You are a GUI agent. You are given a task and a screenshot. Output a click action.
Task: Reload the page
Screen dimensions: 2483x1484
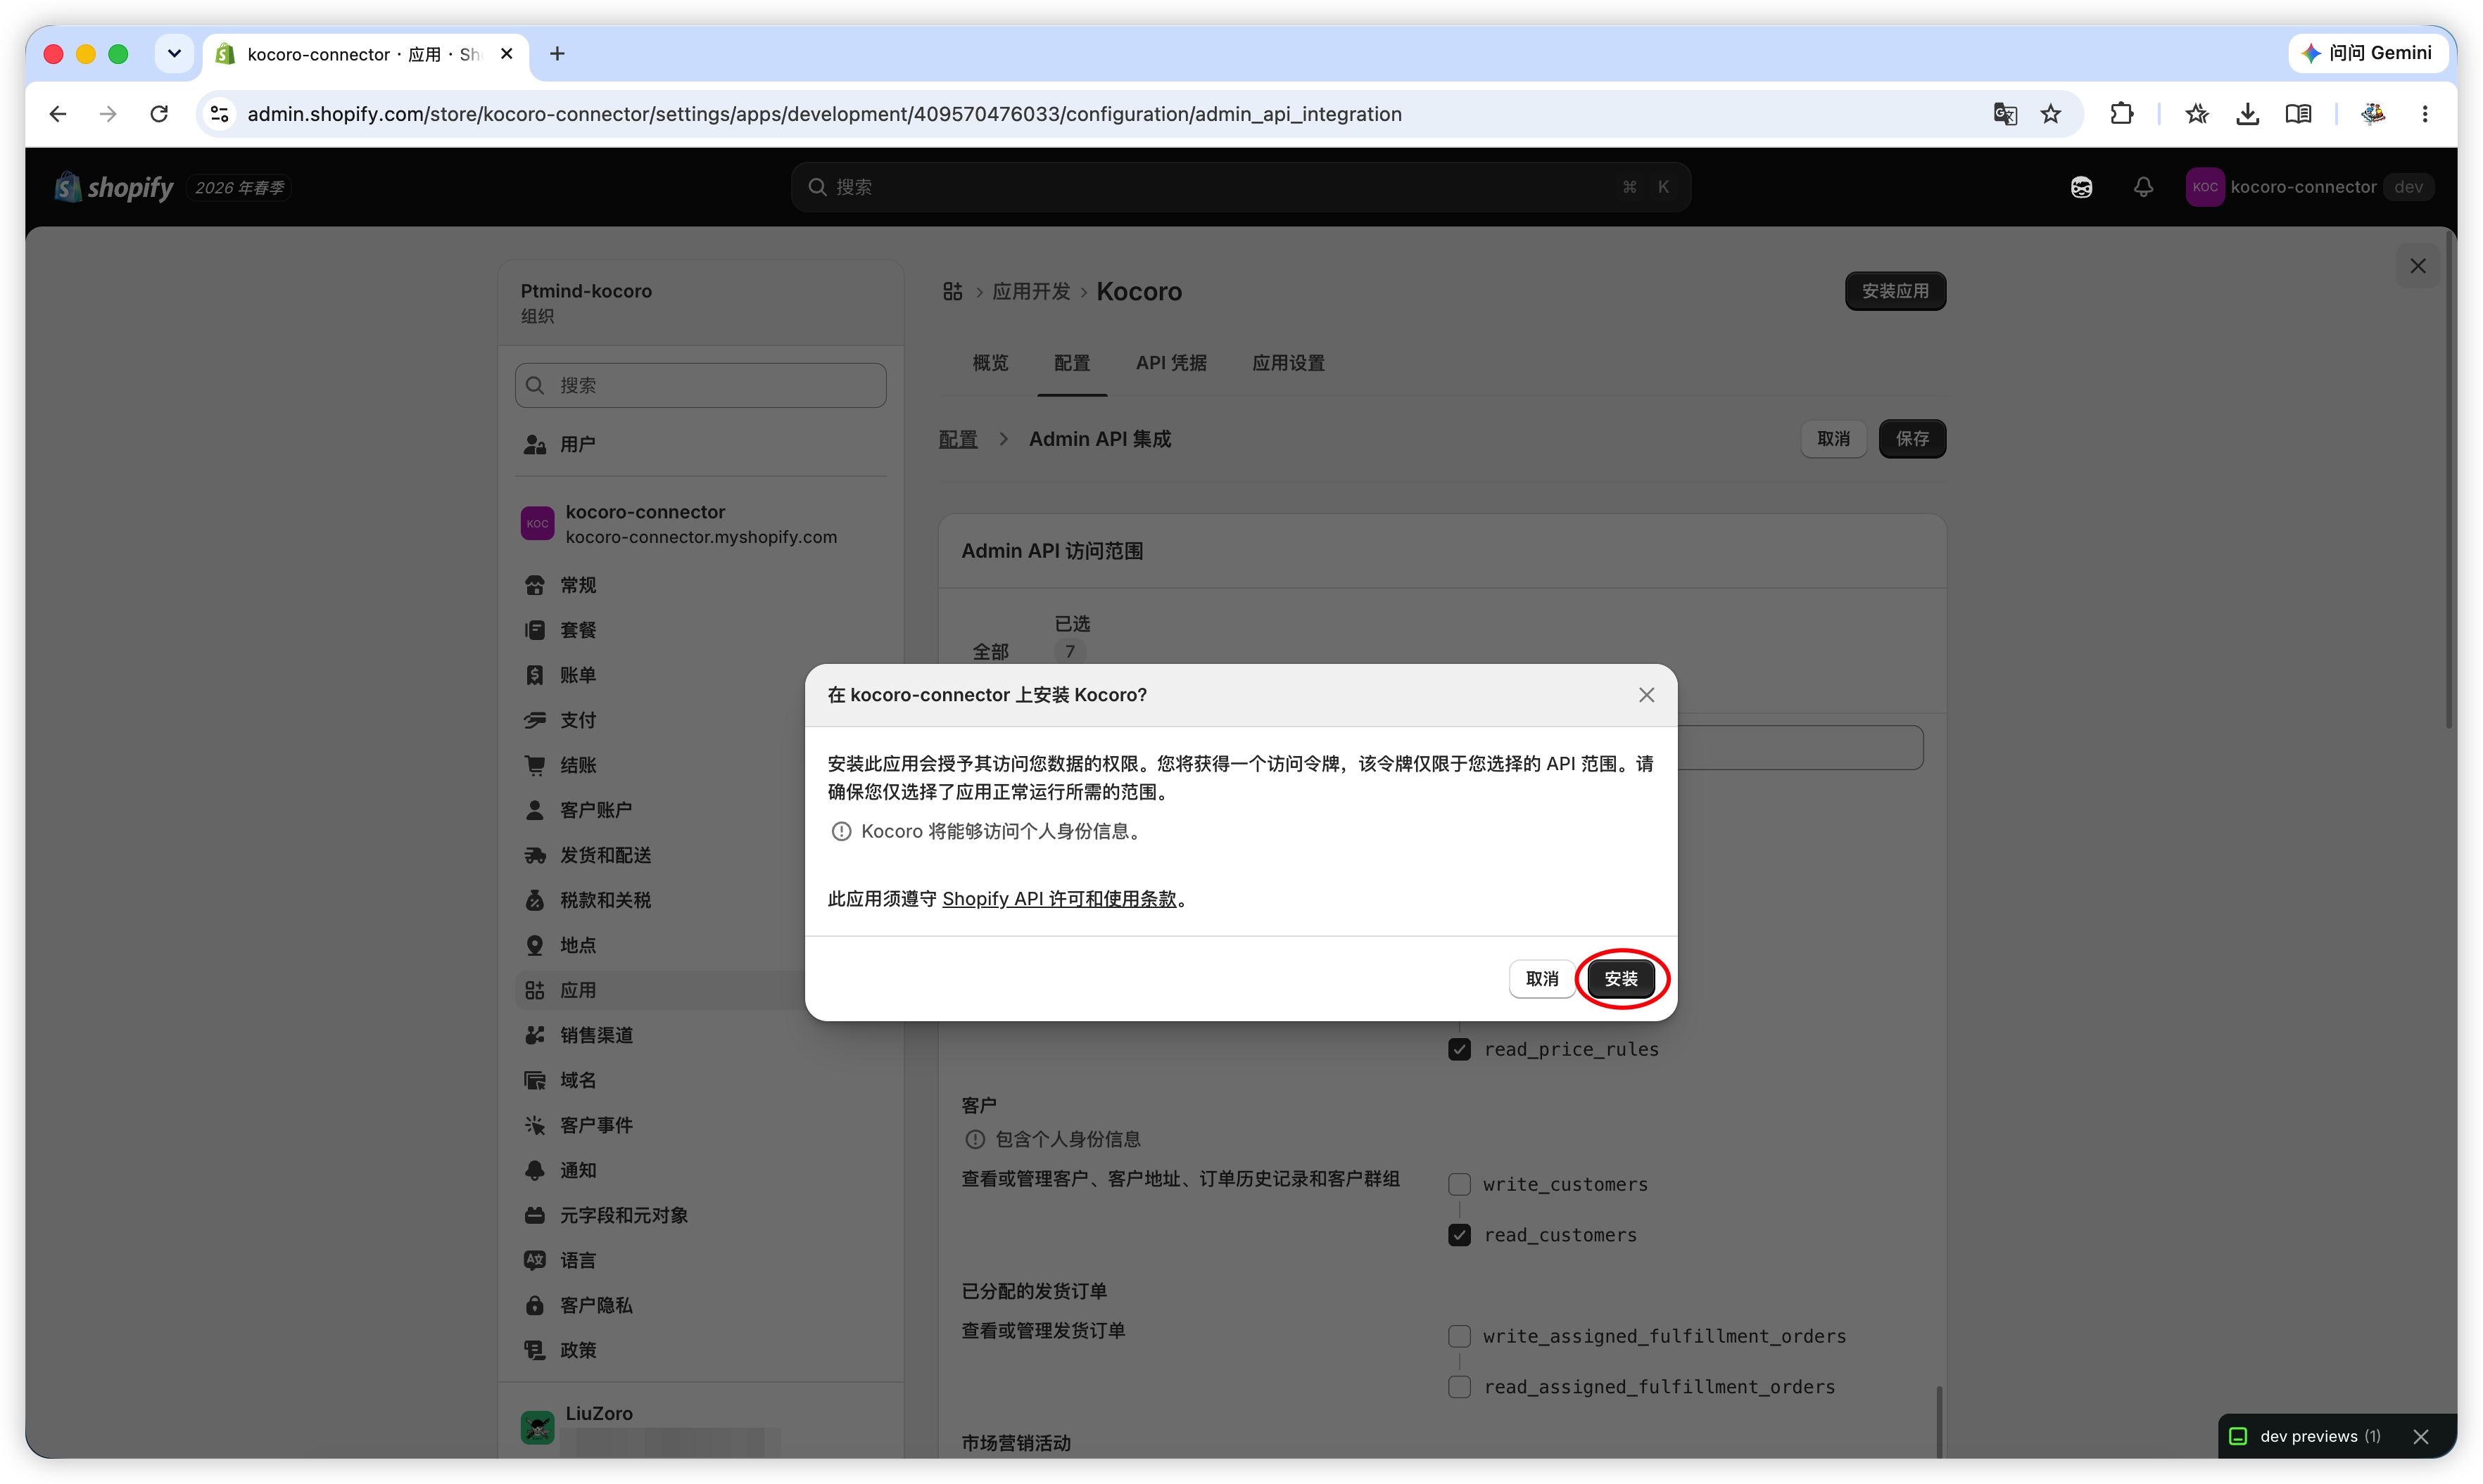pyautogui.click(x=159, y=114)
